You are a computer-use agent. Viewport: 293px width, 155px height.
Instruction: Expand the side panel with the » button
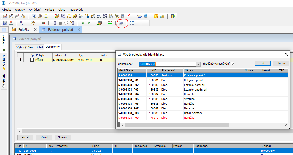click(4, 30)
